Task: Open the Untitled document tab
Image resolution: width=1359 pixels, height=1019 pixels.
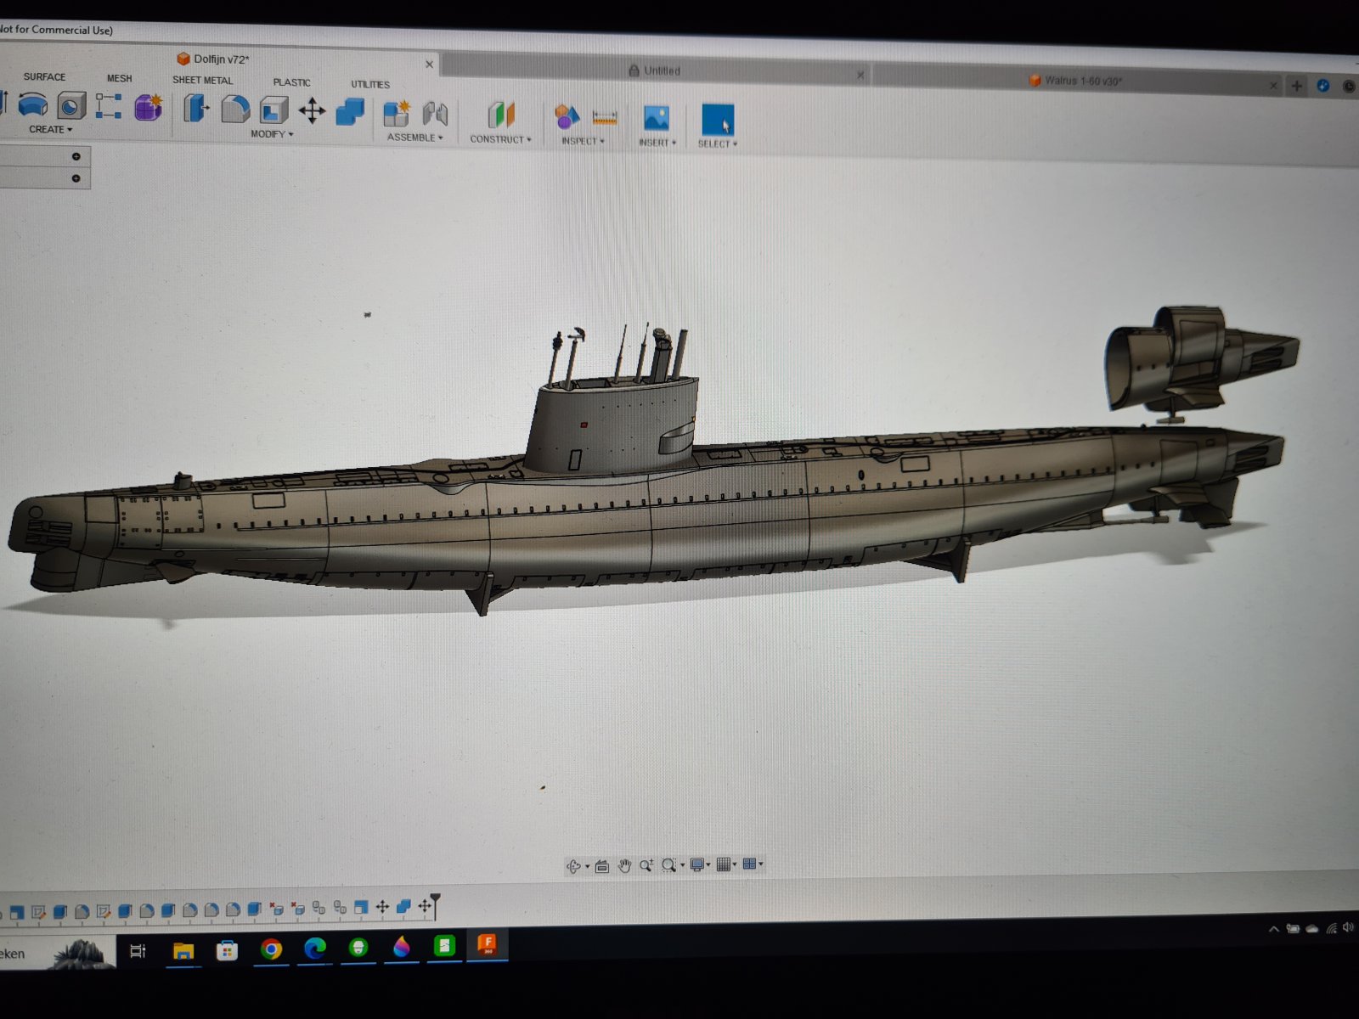Action: click(654, 70)
